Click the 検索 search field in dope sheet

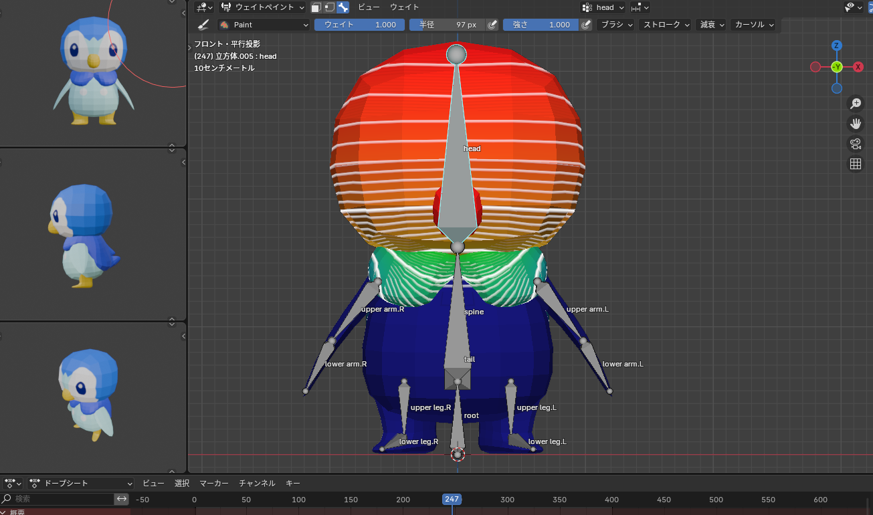60,499
